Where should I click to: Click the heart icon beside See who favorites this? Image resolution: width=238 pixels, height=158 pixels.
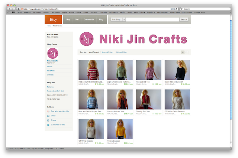48,112
